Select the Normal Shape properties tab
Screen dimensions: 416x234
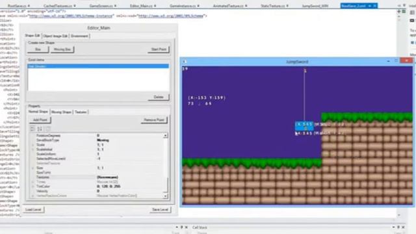point(38,112)
